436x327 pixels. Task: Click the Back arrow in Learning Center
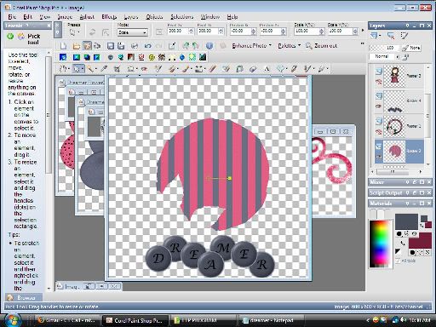10,37
